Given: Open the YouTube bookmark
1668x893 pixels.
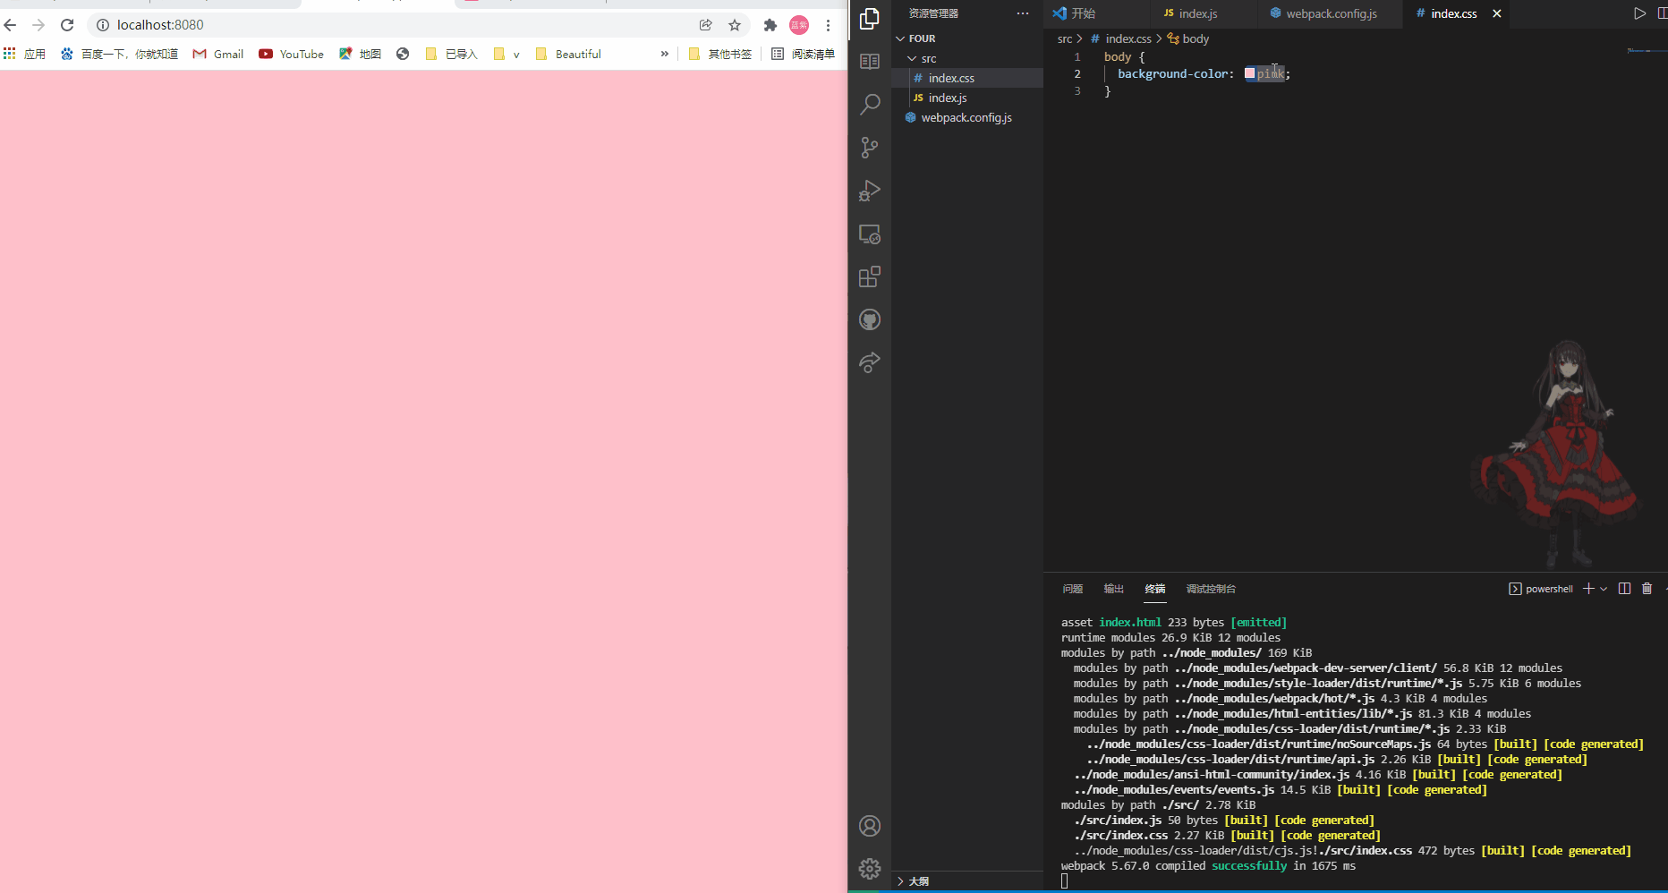Looking at the screenshot, I should coord(291,54).
